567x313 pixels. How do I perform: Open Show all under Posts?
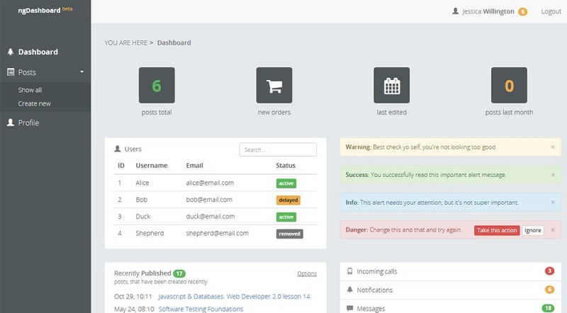point(30,90)
